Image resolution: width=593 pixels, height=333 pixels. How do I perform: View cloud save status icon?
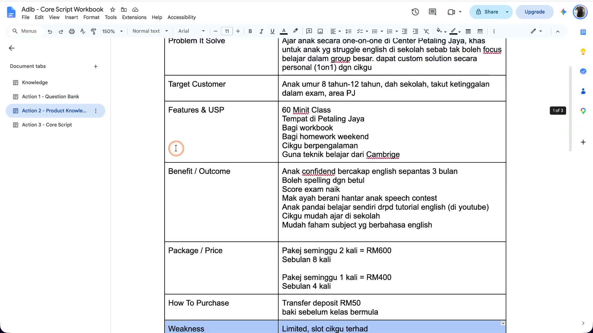click(135, 10)
